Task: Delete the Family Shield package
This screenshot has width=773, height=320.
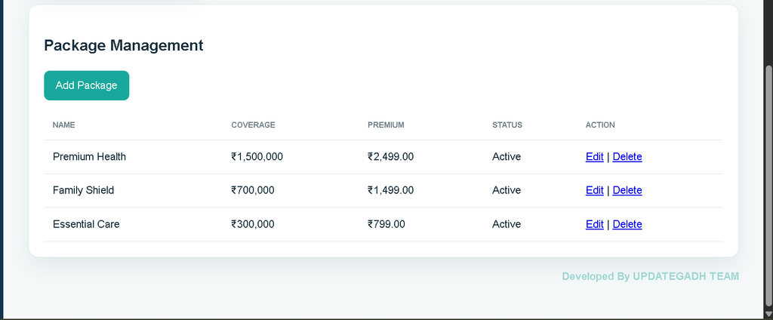Action: pos(627,190)
